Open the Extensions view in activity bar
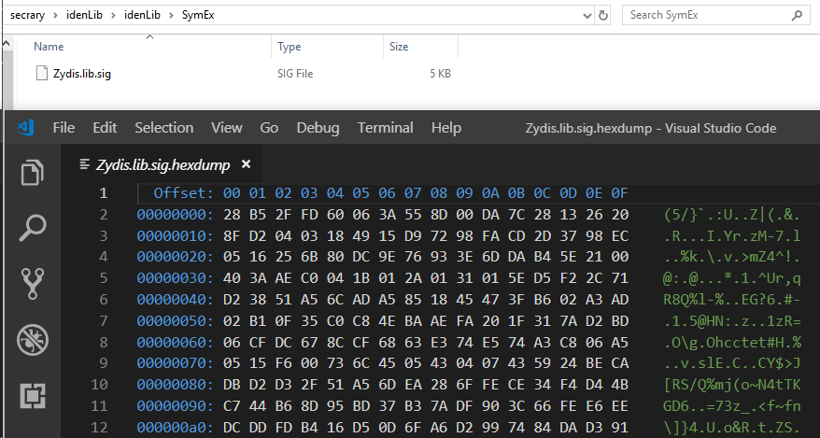The height and width of the screenshot is (438, 820). click(x=33, y=395)
